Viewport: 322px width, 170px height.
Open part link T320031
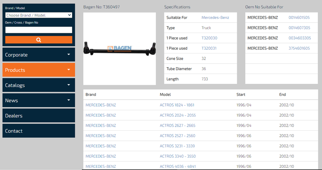coord(209,48)
